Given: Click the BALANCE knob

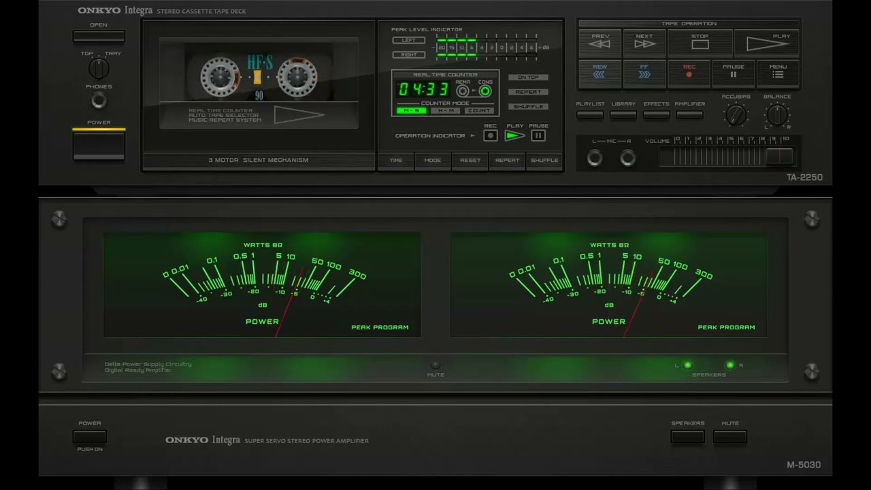Looking at the screenshot, I should click(777, 114).
